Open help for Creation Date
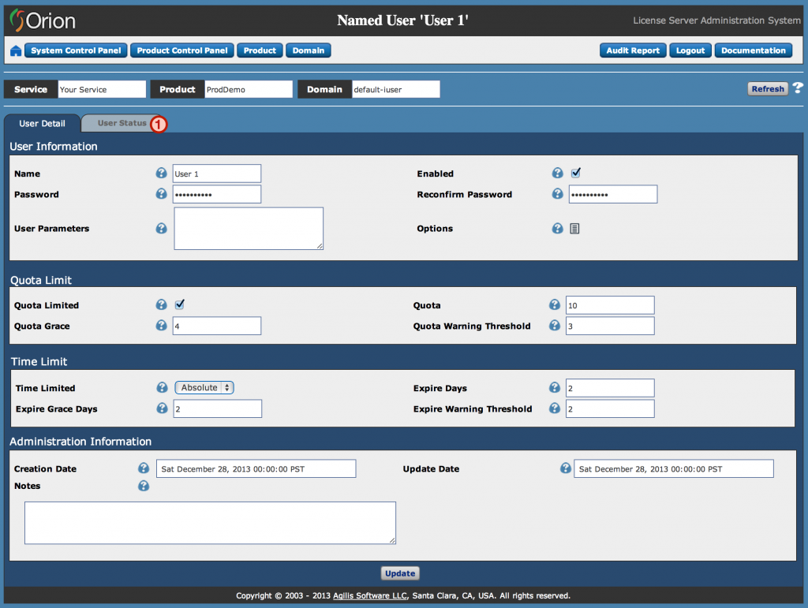Viewport: 808px width, 608px height. pyautogui.click(x=144, y=468)
